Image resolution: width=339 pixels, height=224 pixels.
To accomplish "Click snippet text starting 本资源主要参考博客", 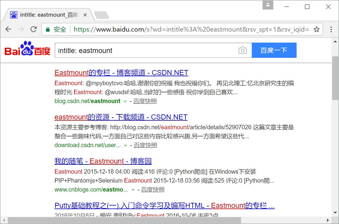I will pos(174,132).
